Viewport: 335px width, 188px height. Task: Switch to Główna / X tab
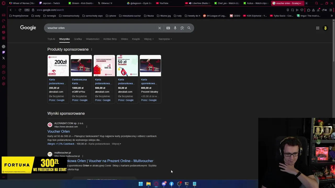[x=105, y=3]
